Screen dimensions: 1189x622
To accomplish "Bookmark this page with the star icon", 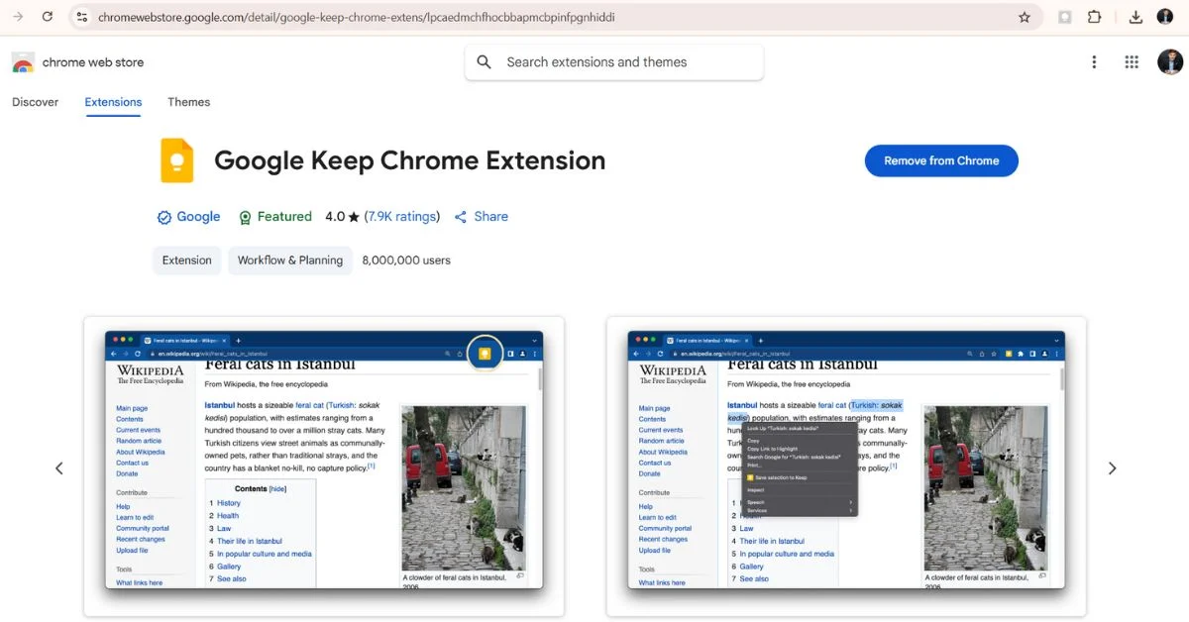I will (x=1025, y=17).
